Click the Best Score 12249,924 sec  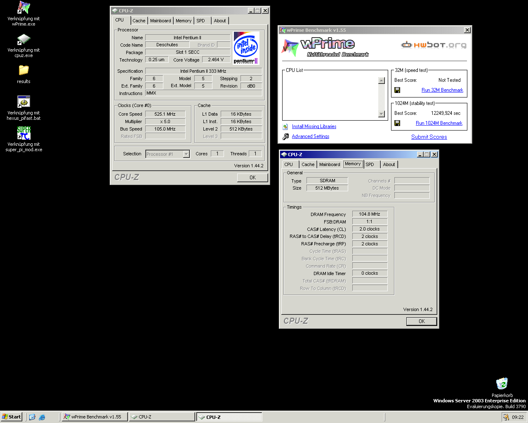[445, 113]
